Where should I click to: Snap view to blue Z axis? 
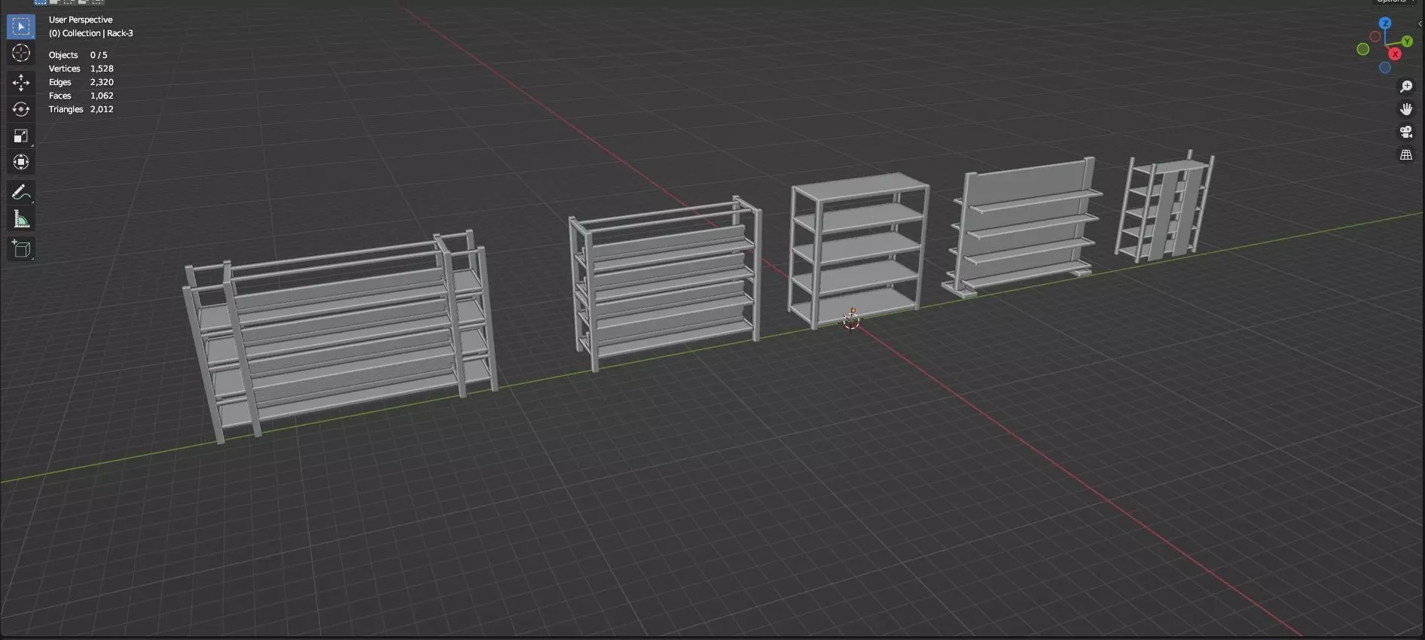coord(1385,23)
